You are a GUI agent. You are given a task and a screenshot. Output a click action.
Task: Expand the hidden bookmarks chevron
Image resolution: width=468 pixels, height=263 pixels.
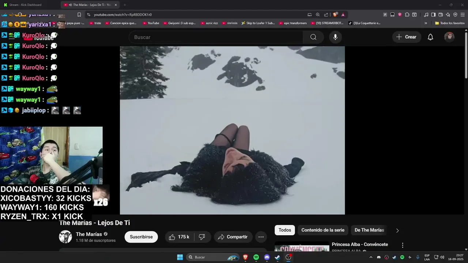pyautogui.click(x=426, y=23)
